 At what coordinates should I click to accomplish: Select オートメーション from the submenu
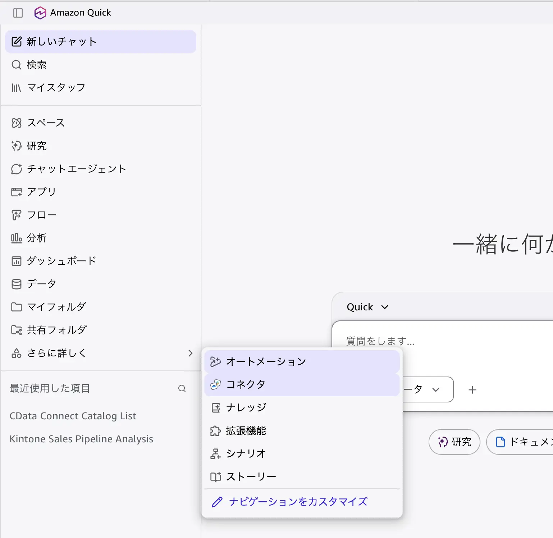[x=302, y=362]
